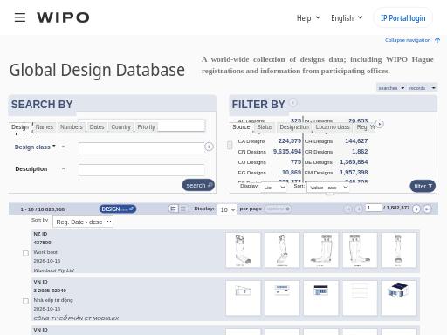Click the Design class input field
The height and width of the screenshot is (335, 447).
(141, 148)
